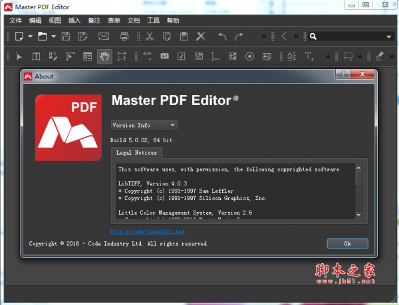The height and width of the screenshot is (305, 399).
Task: Click the Radio Button form field icon
Action: pyautogui.click(x=249, y=56)
